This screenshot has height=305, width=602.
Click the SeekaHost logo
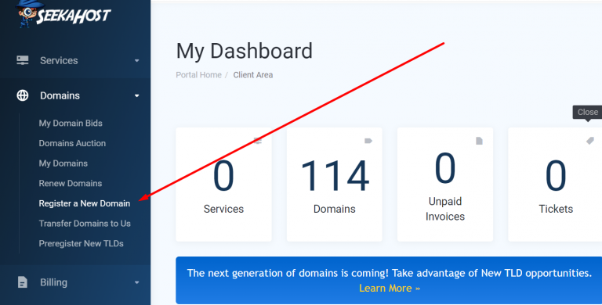coord(63,14)
